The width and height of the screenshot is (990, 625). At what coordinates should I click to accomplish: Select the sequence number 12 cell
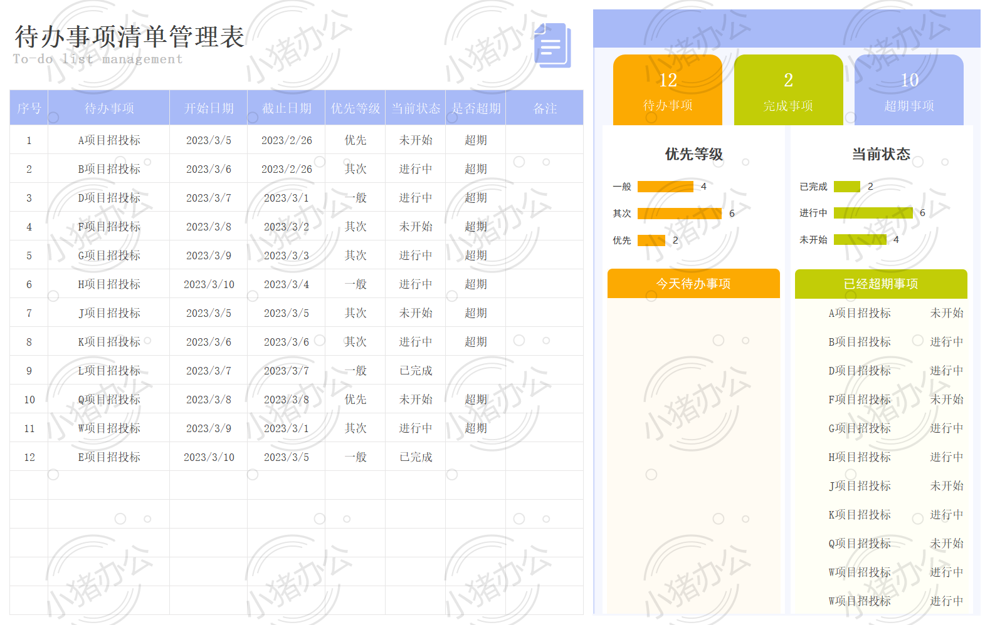coord(29,457)
